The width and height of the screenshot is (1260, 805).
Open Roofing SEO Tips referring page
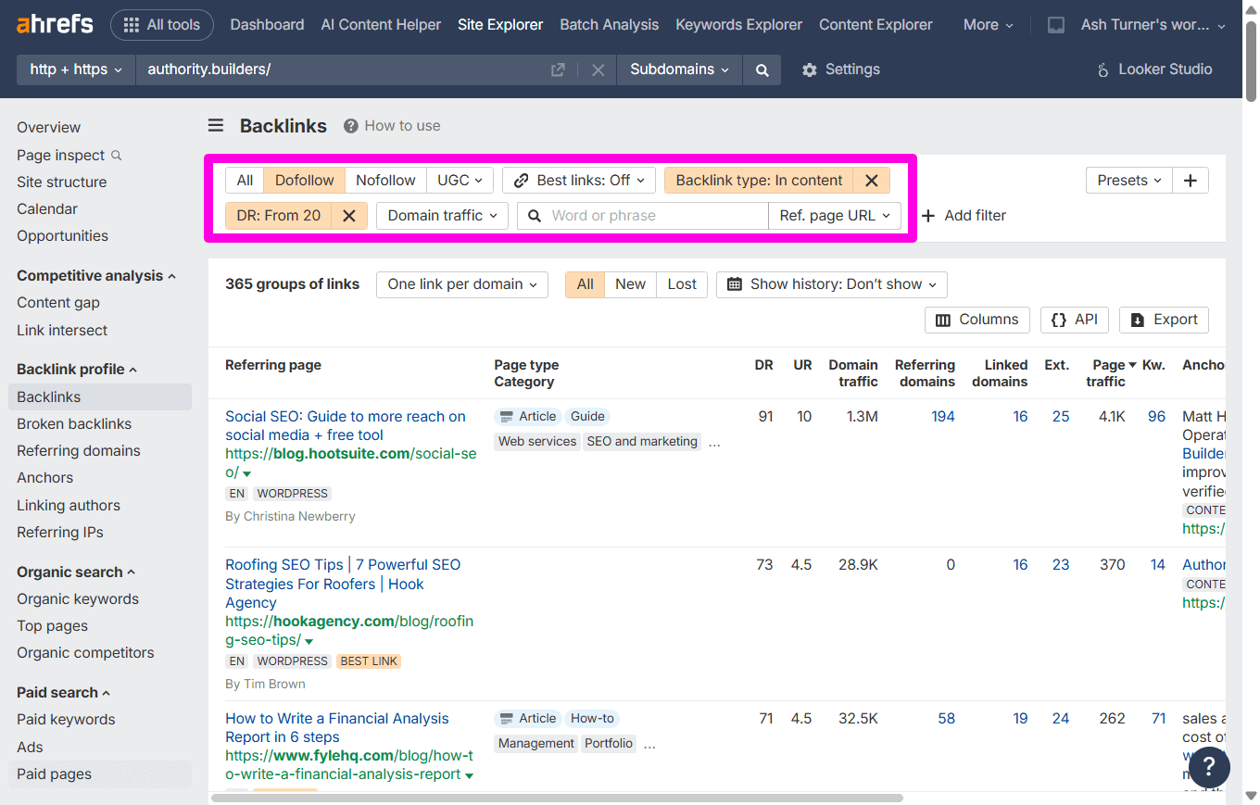[x=343, y=584]
